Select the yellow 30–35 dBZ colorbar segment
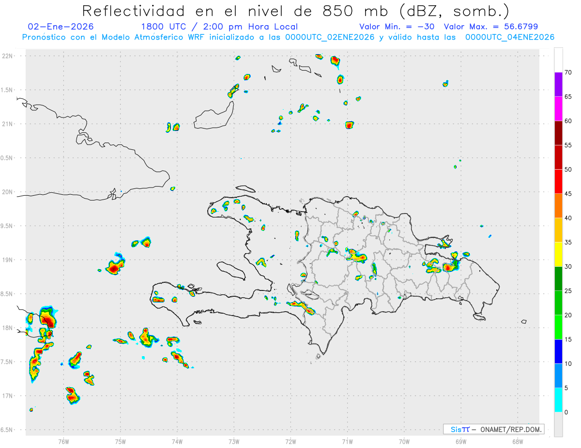Viewport: 581px width, 448px height. point(558,254)
